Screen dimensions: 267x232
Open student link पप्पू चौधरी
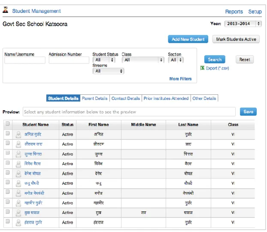click(x=32, y=184)
